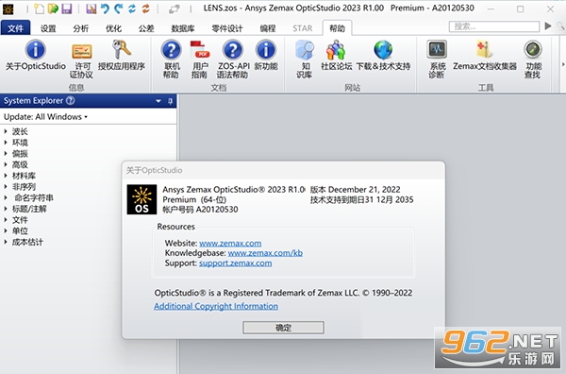Open Update: All Windows dropdown
The height and width of the screenshot is (374, 566).
coord(45,117)
